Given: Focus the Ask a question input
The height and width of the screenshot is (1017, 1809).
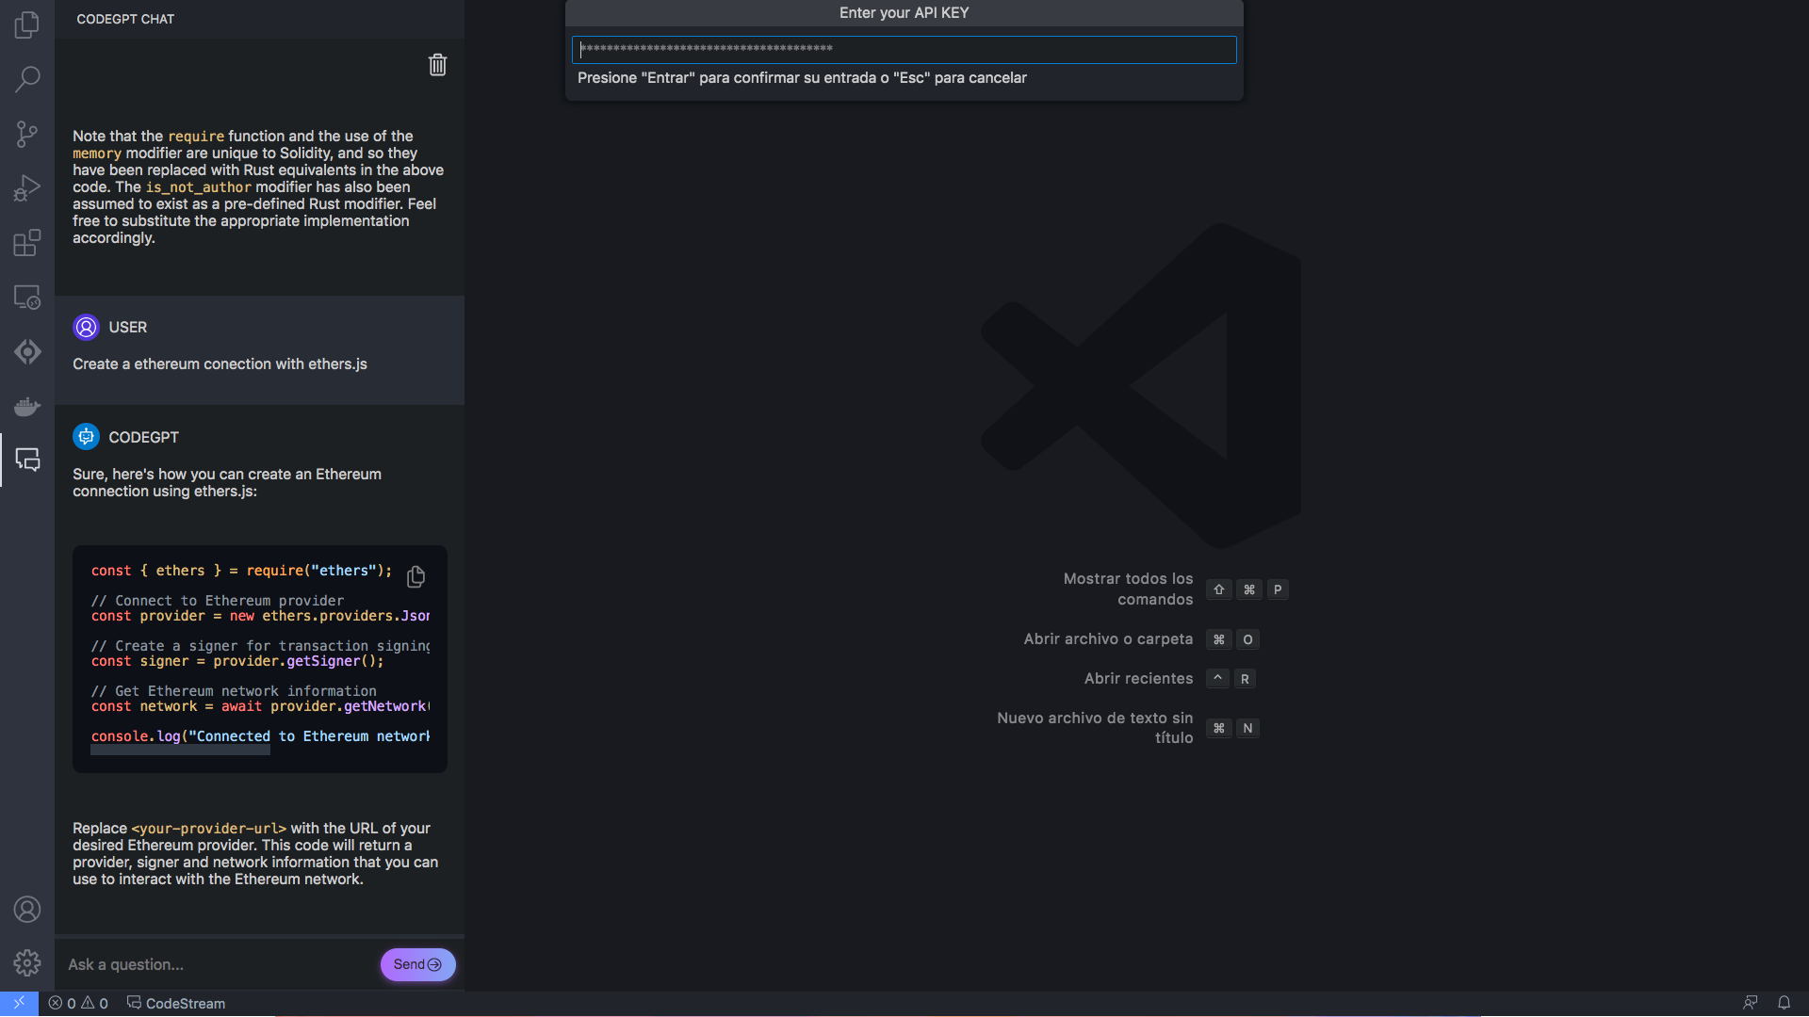Looking at the screenshot, I should pyautogui.click(x=219, y=964).
